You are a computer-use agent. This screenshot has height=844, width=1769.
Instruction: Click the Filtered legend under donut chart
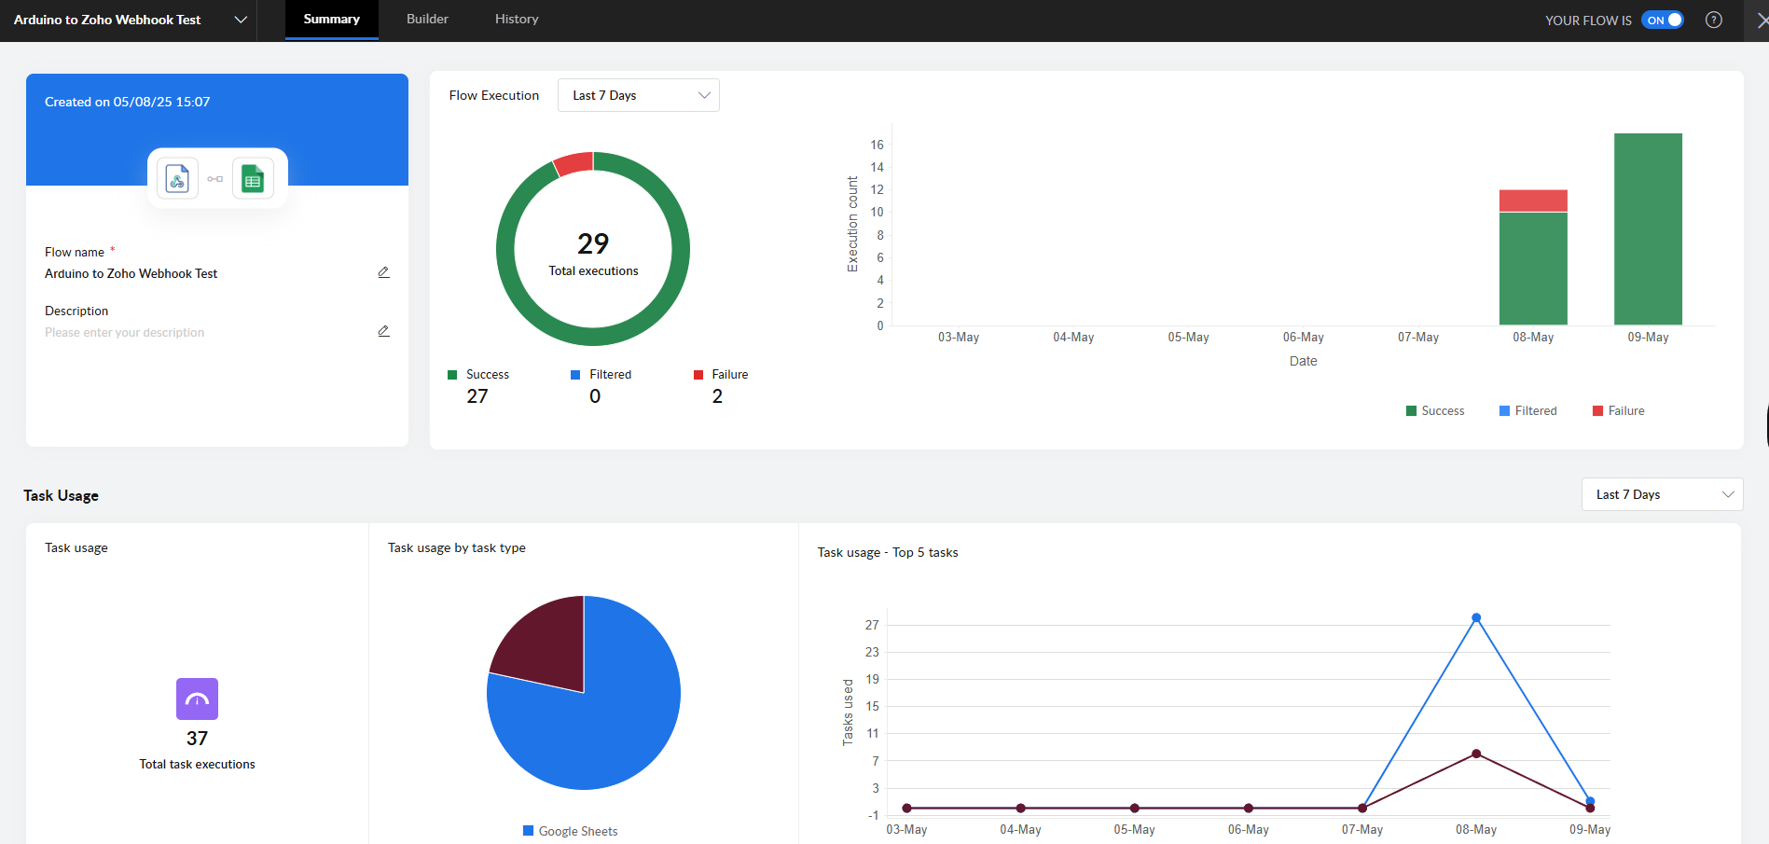[601, 374]
